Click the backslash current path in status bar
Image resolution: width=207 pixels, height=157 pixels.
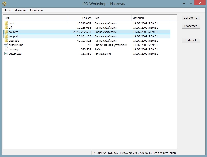(3, 153)
